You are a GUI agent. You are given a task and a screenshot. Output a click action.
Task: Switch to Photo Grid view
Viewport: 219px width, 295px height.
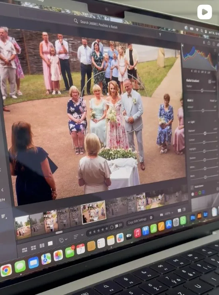(25, 250)
